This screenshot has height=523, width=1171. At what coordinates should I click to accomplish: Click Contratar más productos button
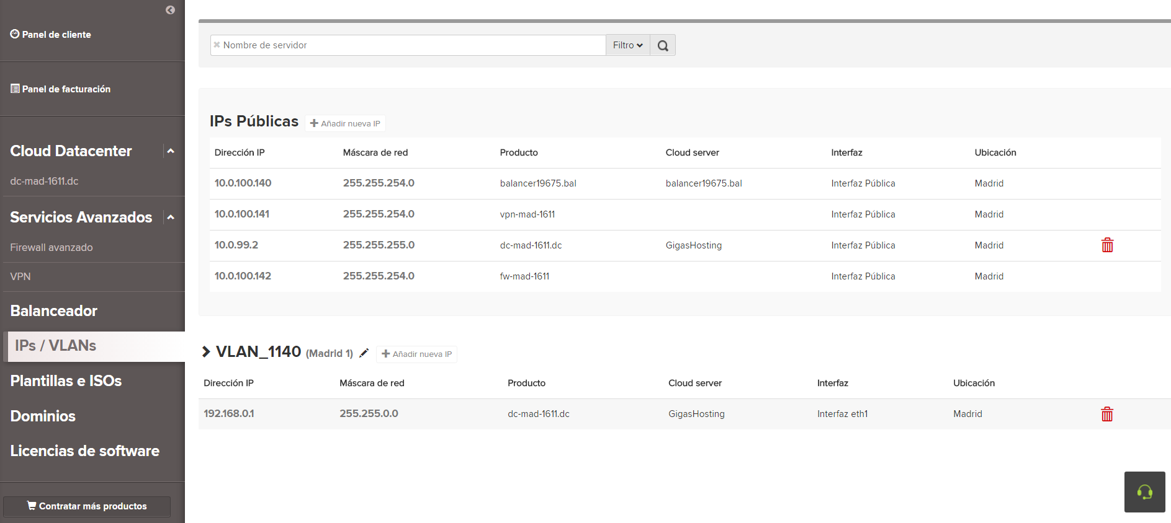pos(87,506)
